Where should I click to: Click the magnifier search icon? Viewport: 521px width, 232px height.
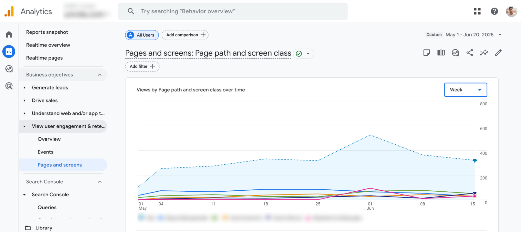[x=131, y=11]
